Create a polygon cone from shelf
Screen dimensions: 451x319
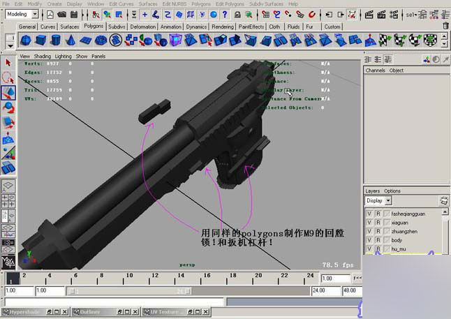[71, 40]
